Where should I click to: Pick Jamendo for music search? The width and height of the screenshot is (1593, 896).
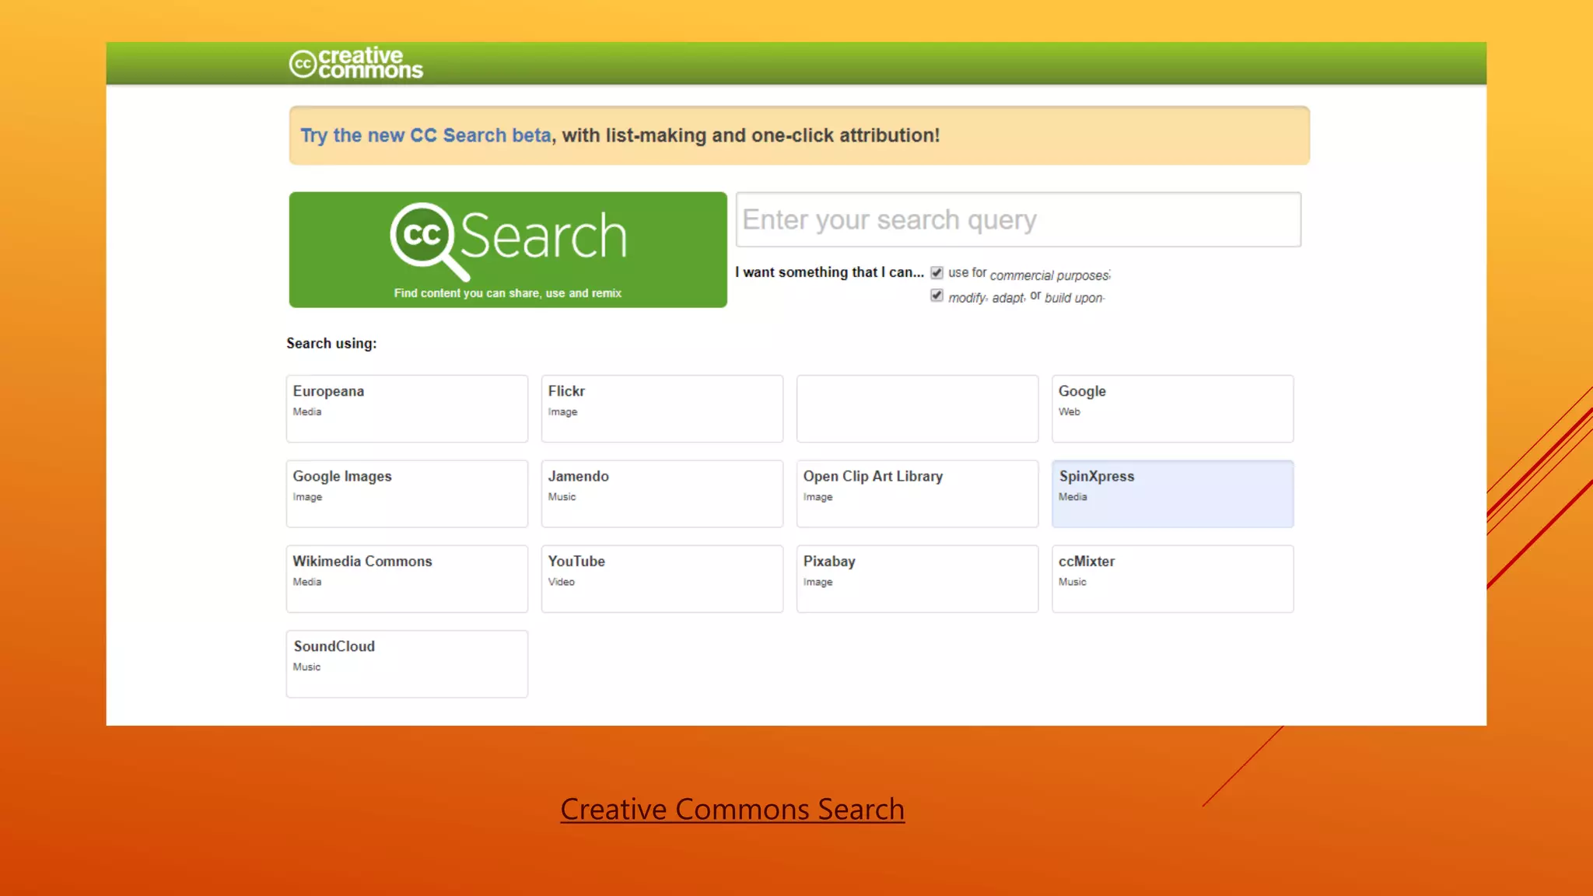[x=661, y=493]
